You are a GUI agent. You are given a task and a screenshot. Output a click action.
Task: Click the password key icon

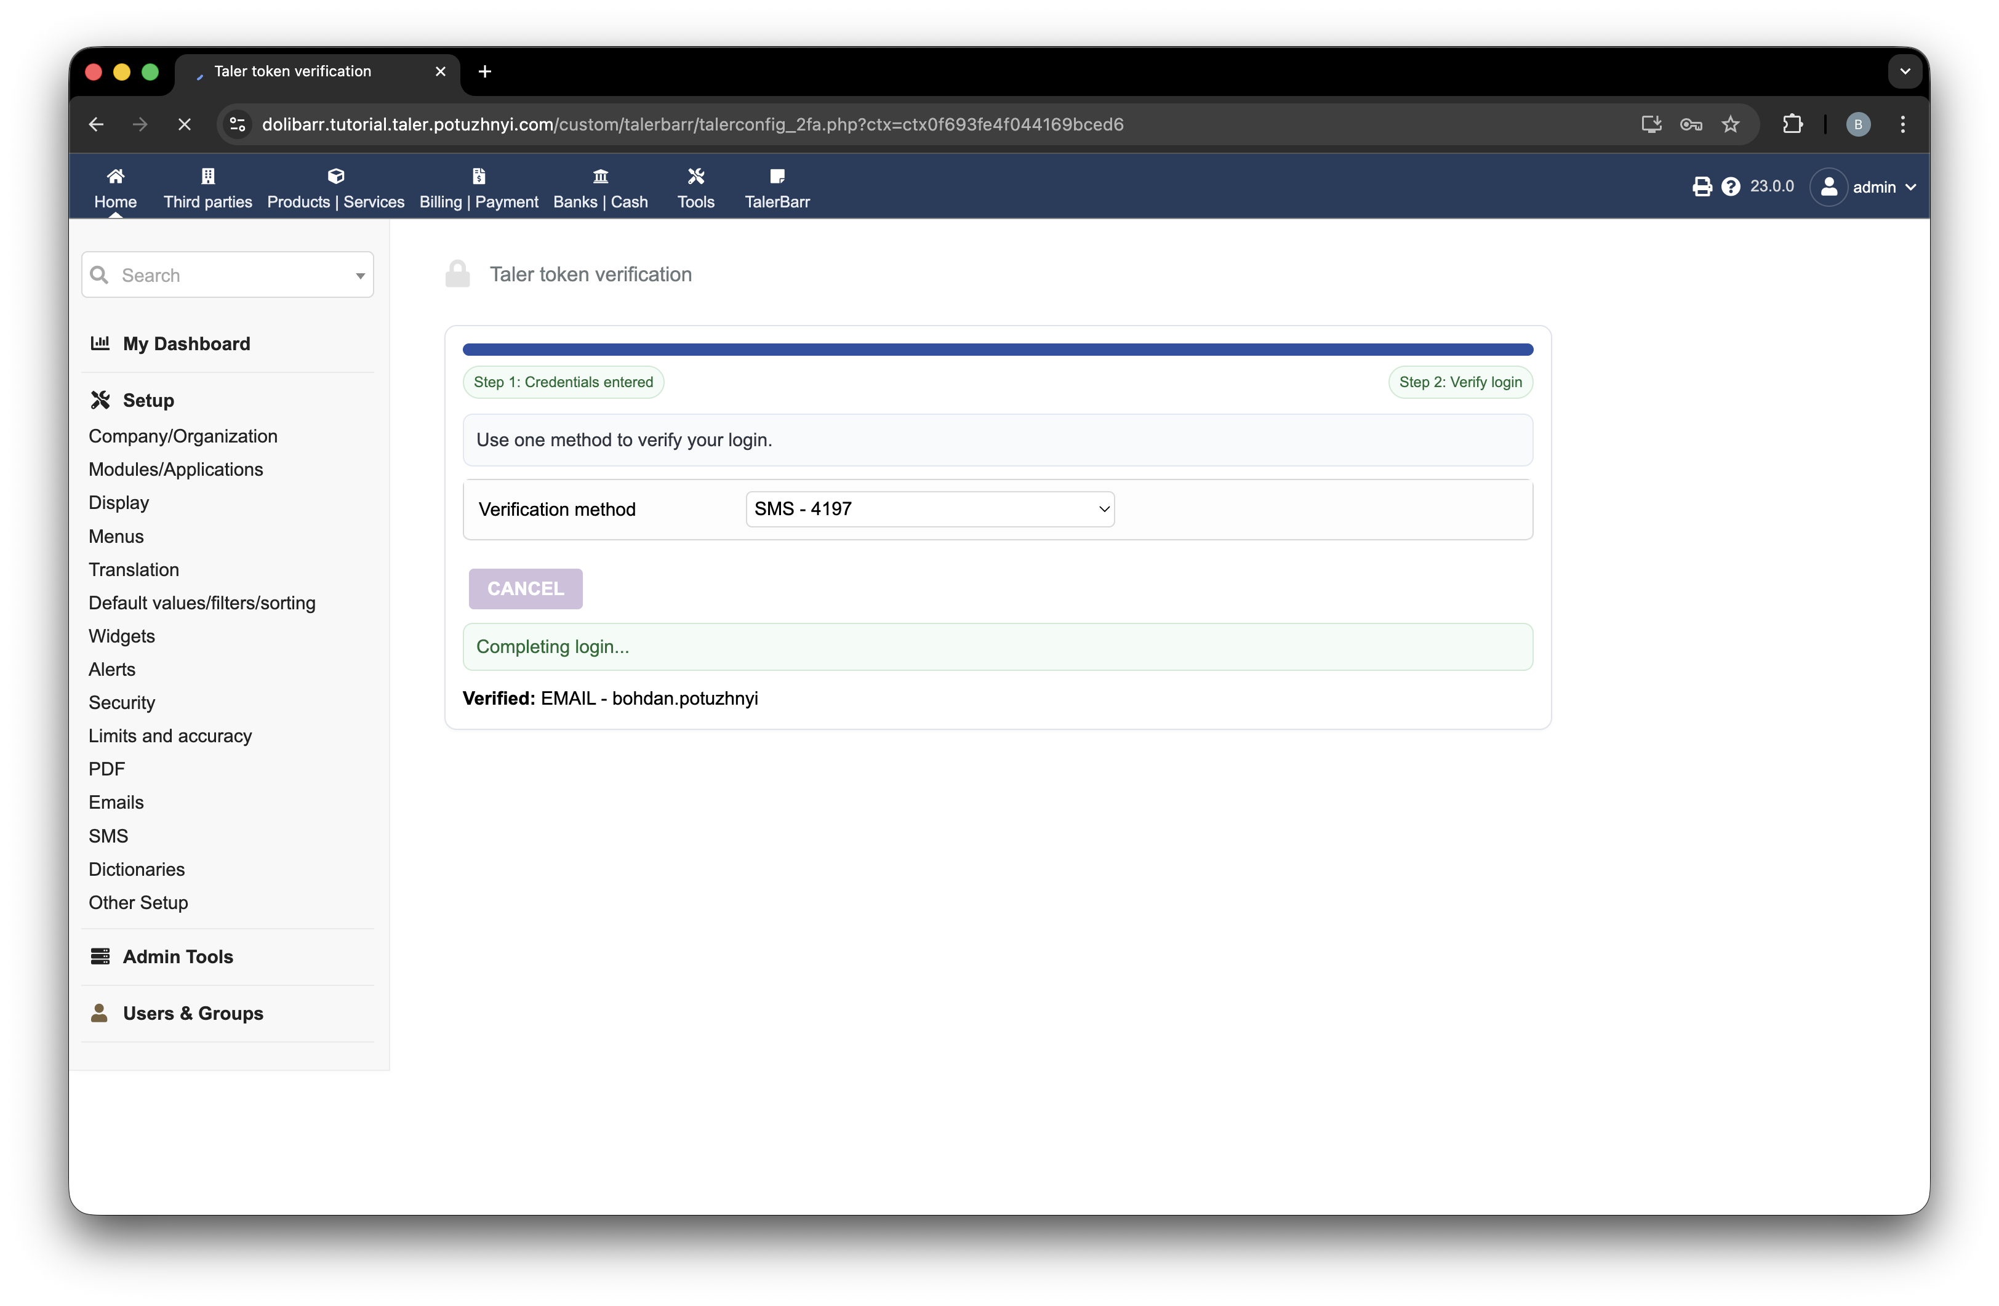pyautogui.click(x=1691, y=124)
